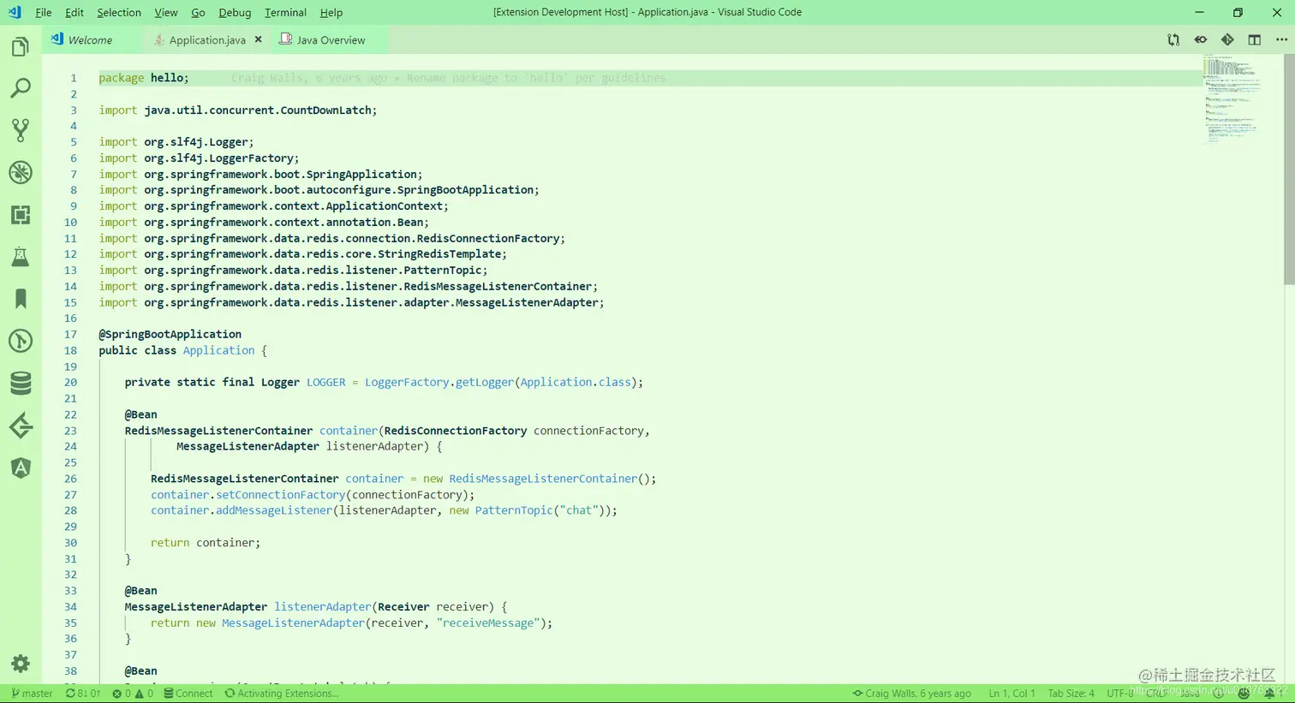
Task: Open the View menu
Action: (166, 12)
